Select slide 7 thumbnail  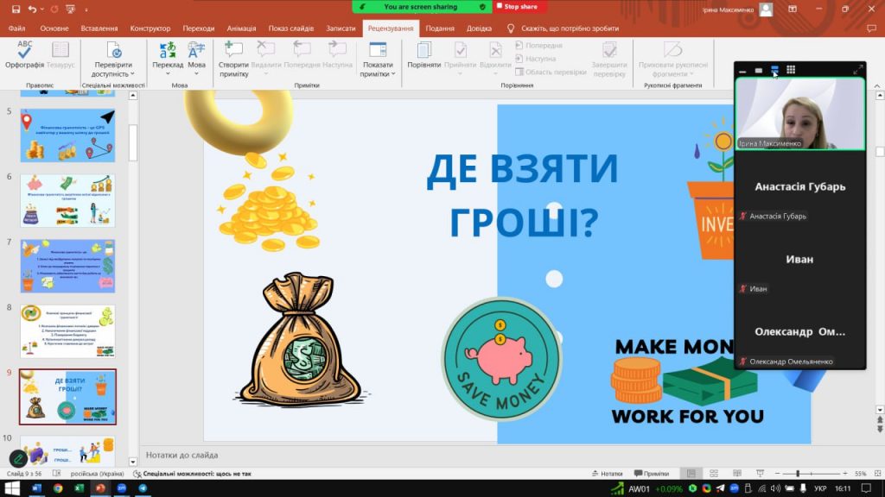(67, 266)
